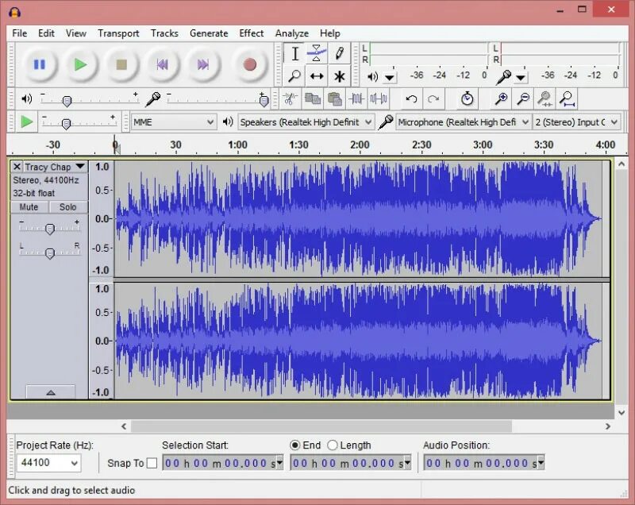The width and height of the screenshot is (635, 505).
Task: Solo the Tracy Chap track
Action: [67, 207]
